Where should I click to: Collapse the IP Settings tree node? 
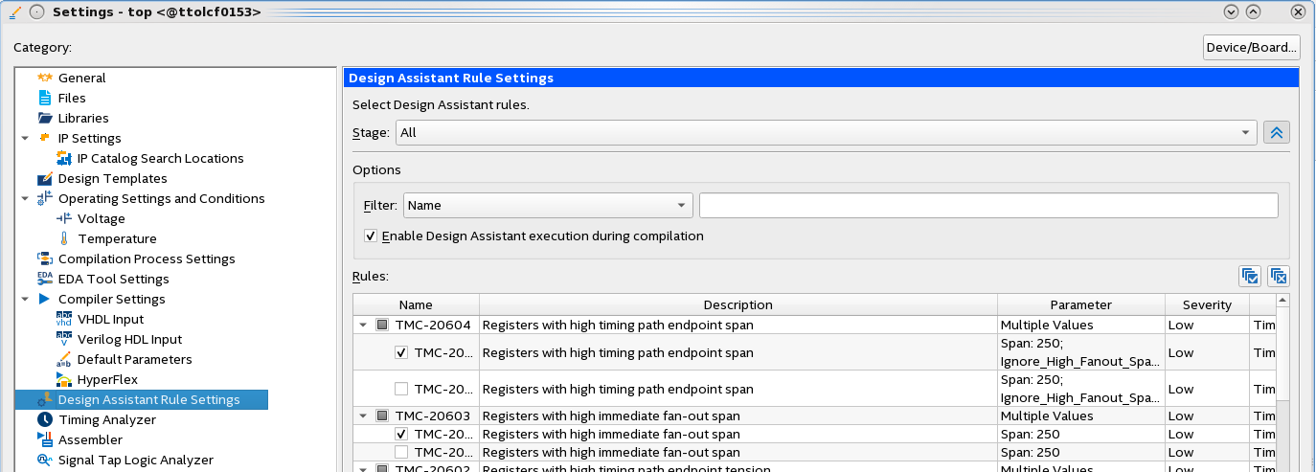(x=24, y=138)
